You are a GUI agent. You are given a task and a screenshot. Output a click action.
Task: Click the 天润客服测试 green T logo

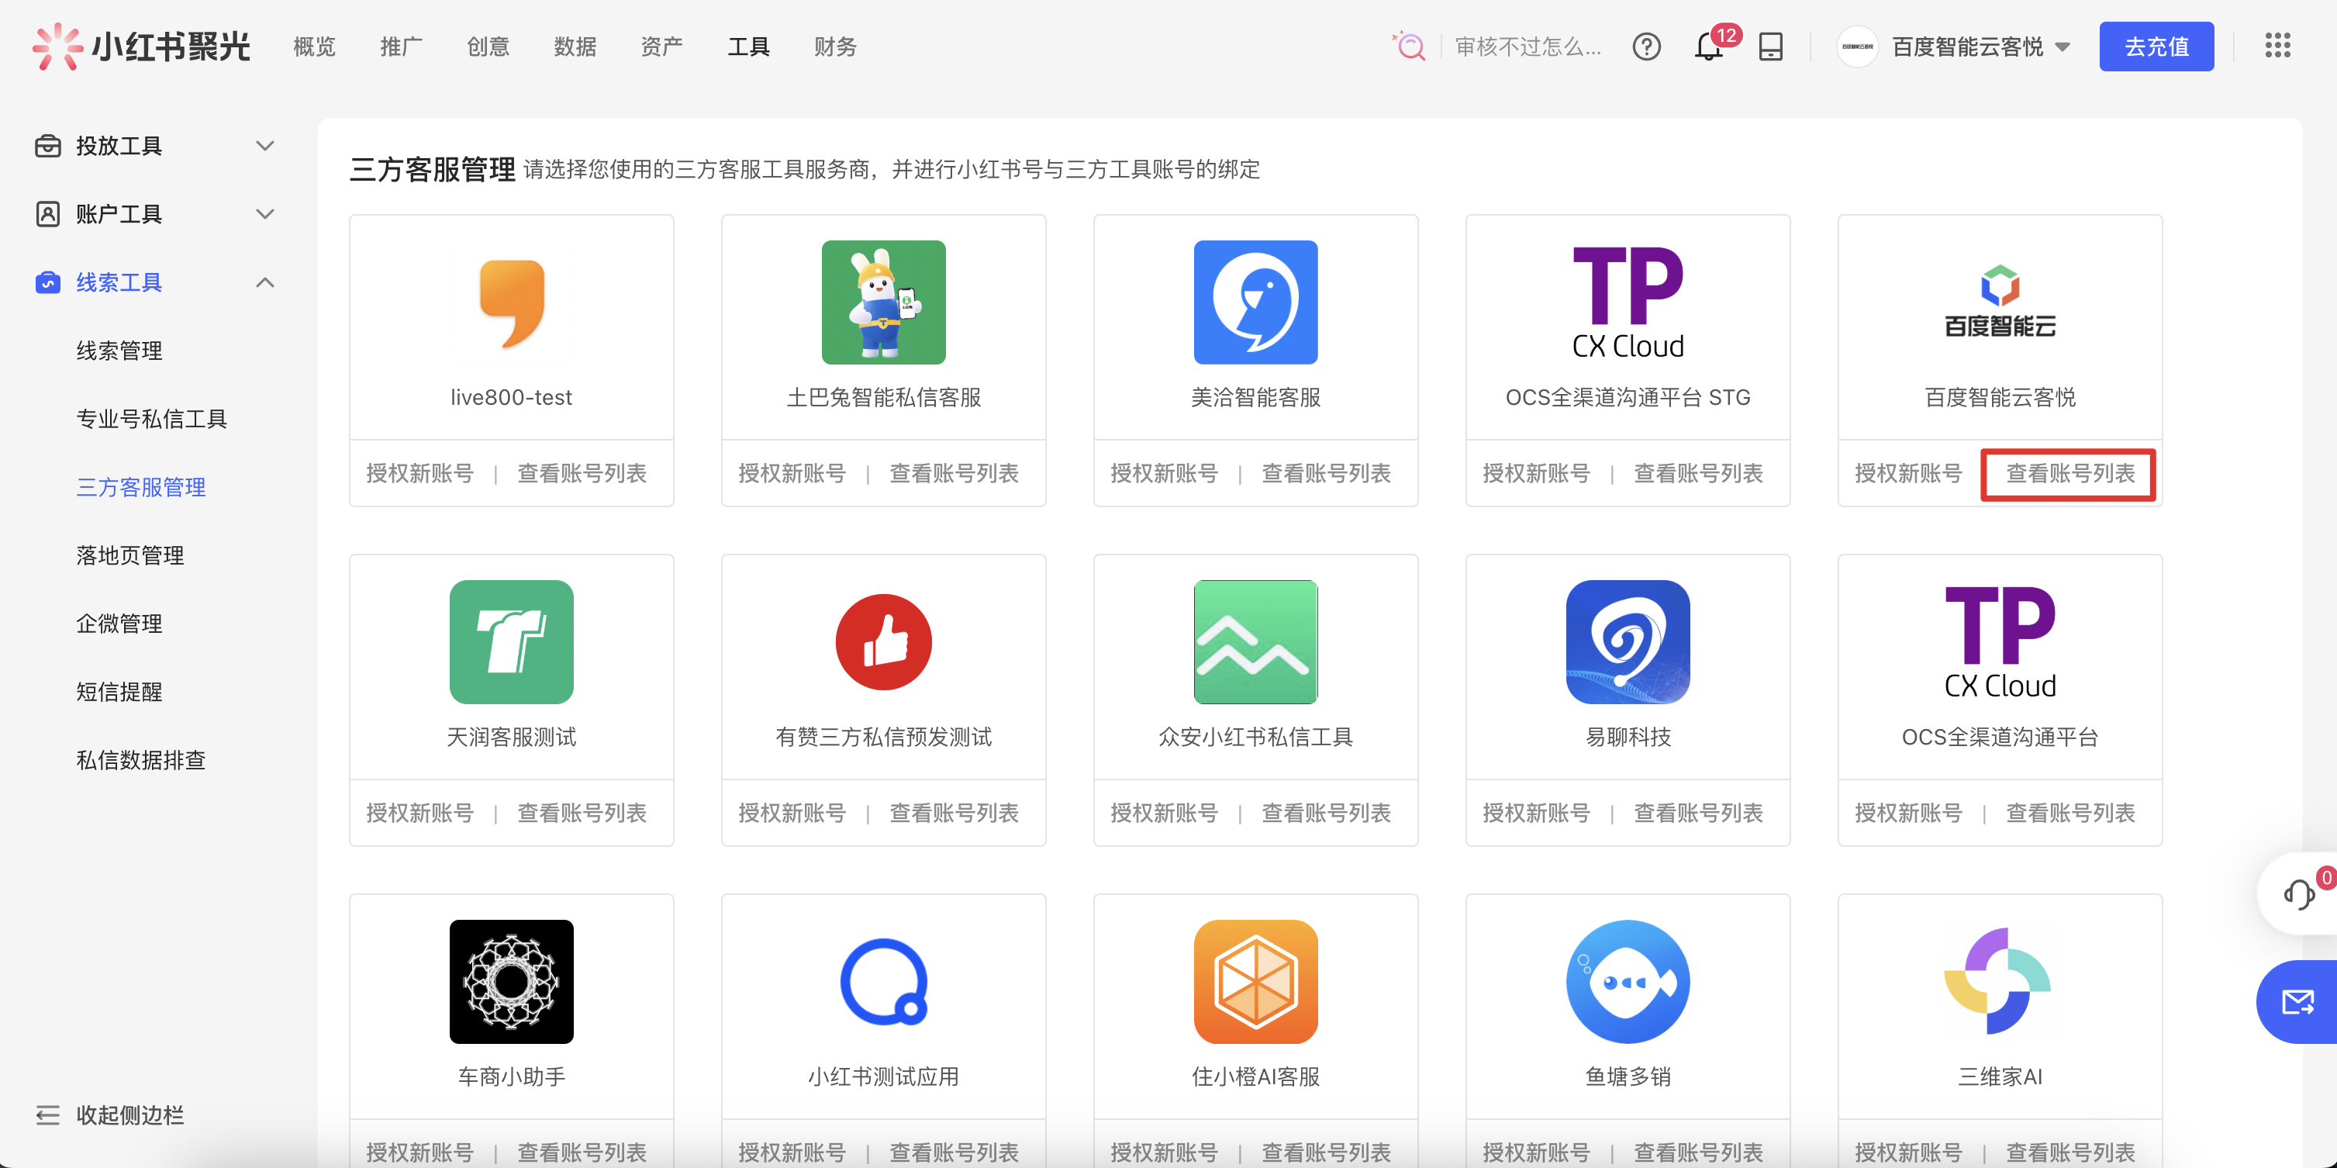click(x=511, y=641)
